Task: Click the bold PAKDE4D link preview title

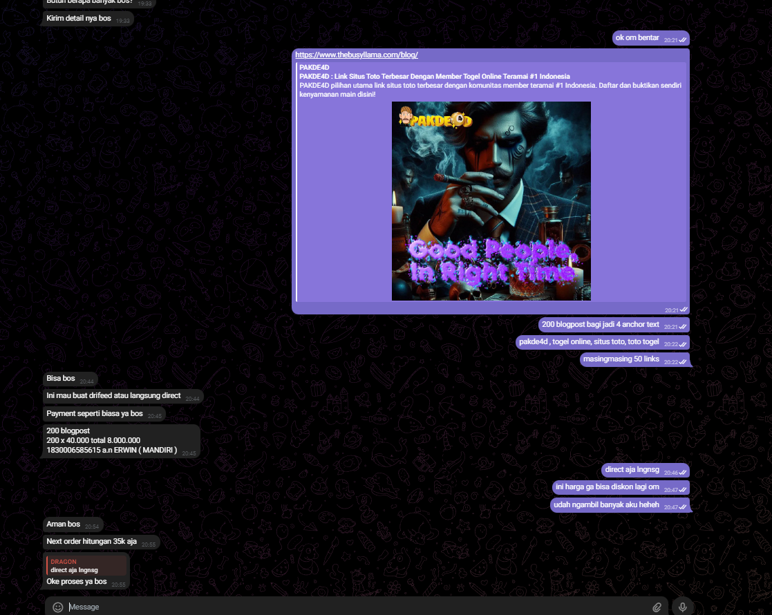Action: [x=435, y=76]
